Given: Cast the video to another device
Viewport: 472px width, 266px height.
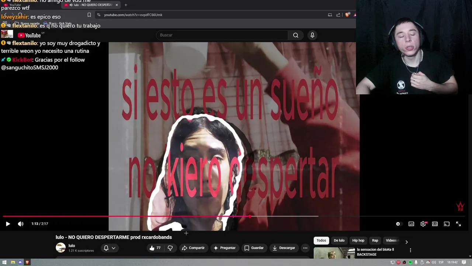Looking at the screenshot, I should pyautogui.click(x=447, y=224).
